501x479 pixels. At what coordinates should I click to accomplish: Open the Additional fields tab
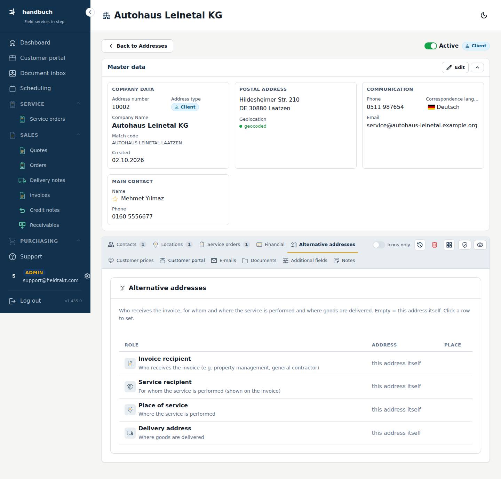point(305,261)
